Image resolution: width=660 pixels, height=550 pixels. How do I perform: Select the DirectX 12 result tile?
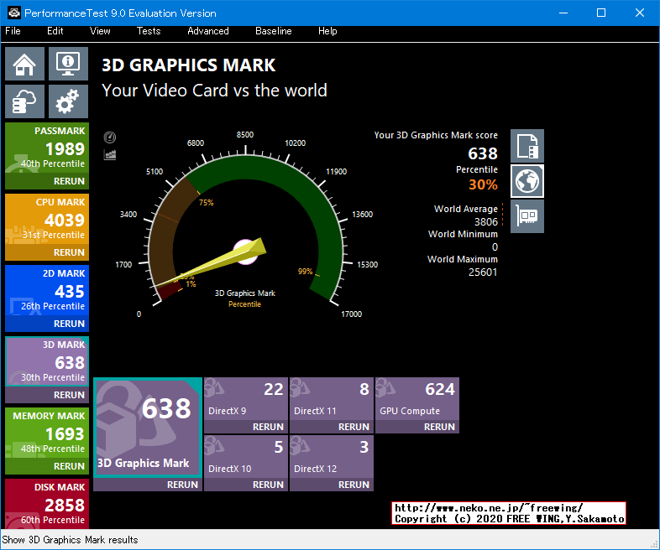[332, 457]
